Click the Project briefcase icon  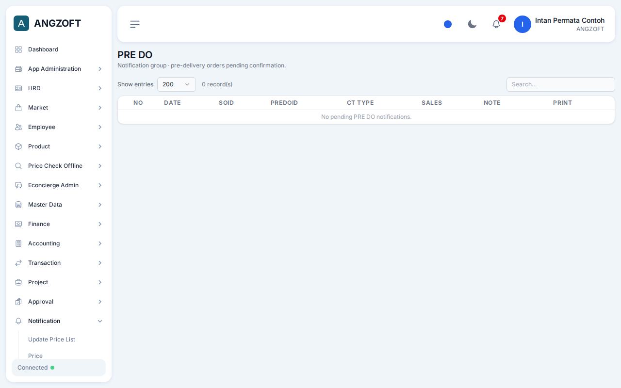tap(18, 282)
